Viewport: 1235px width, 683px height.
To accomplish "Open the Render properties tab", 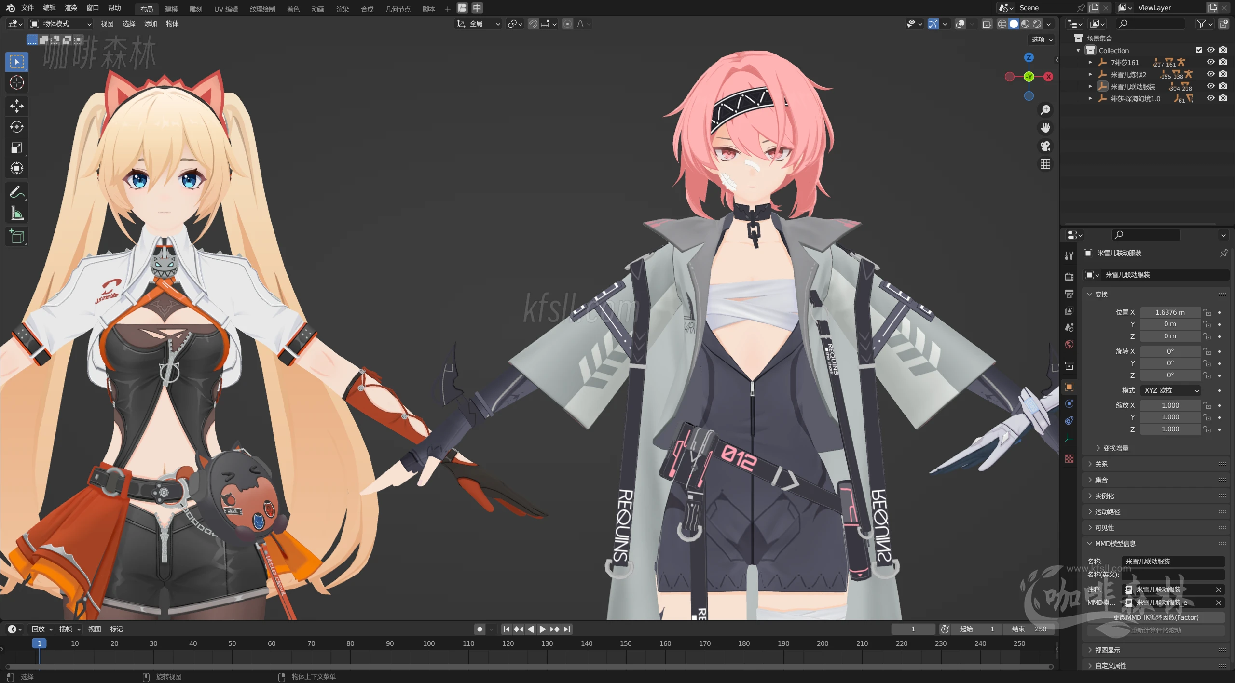I will coord(1069,276).
